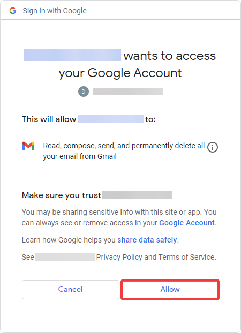Select the blurred email next to avatar
Screen dimensions: 241x333
128,92
